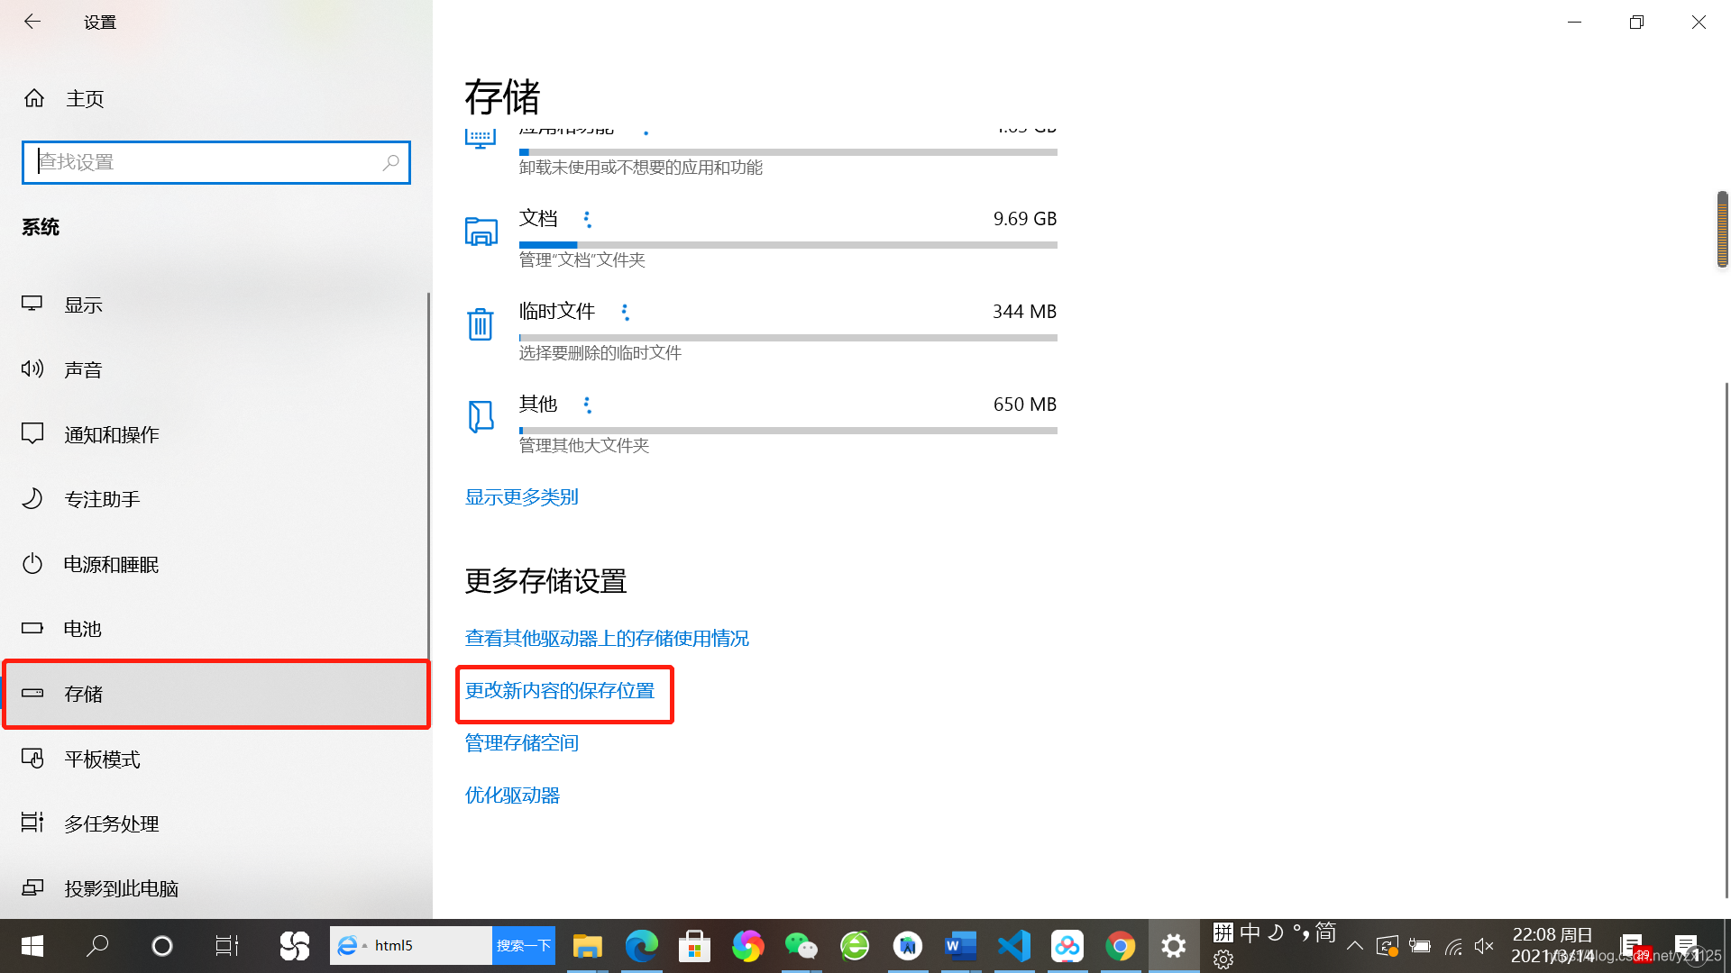Click the 650 MB size value
Image resolution: width=1731 pixels, height=973 pixels.
(x=1025, y=405)
